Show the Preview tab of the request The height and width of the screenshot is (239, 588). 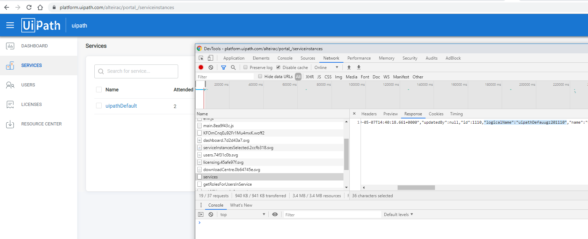[x=390, y=114]
